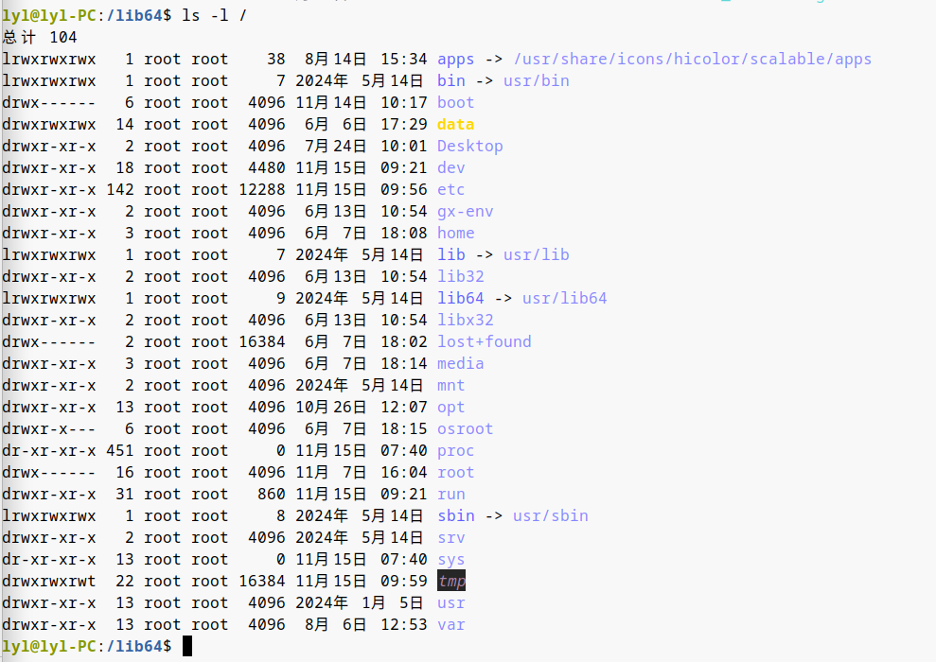Click the 'usr/bin' link target
Image resolution: width=936 pixels, height=662 pixels.
536,80
